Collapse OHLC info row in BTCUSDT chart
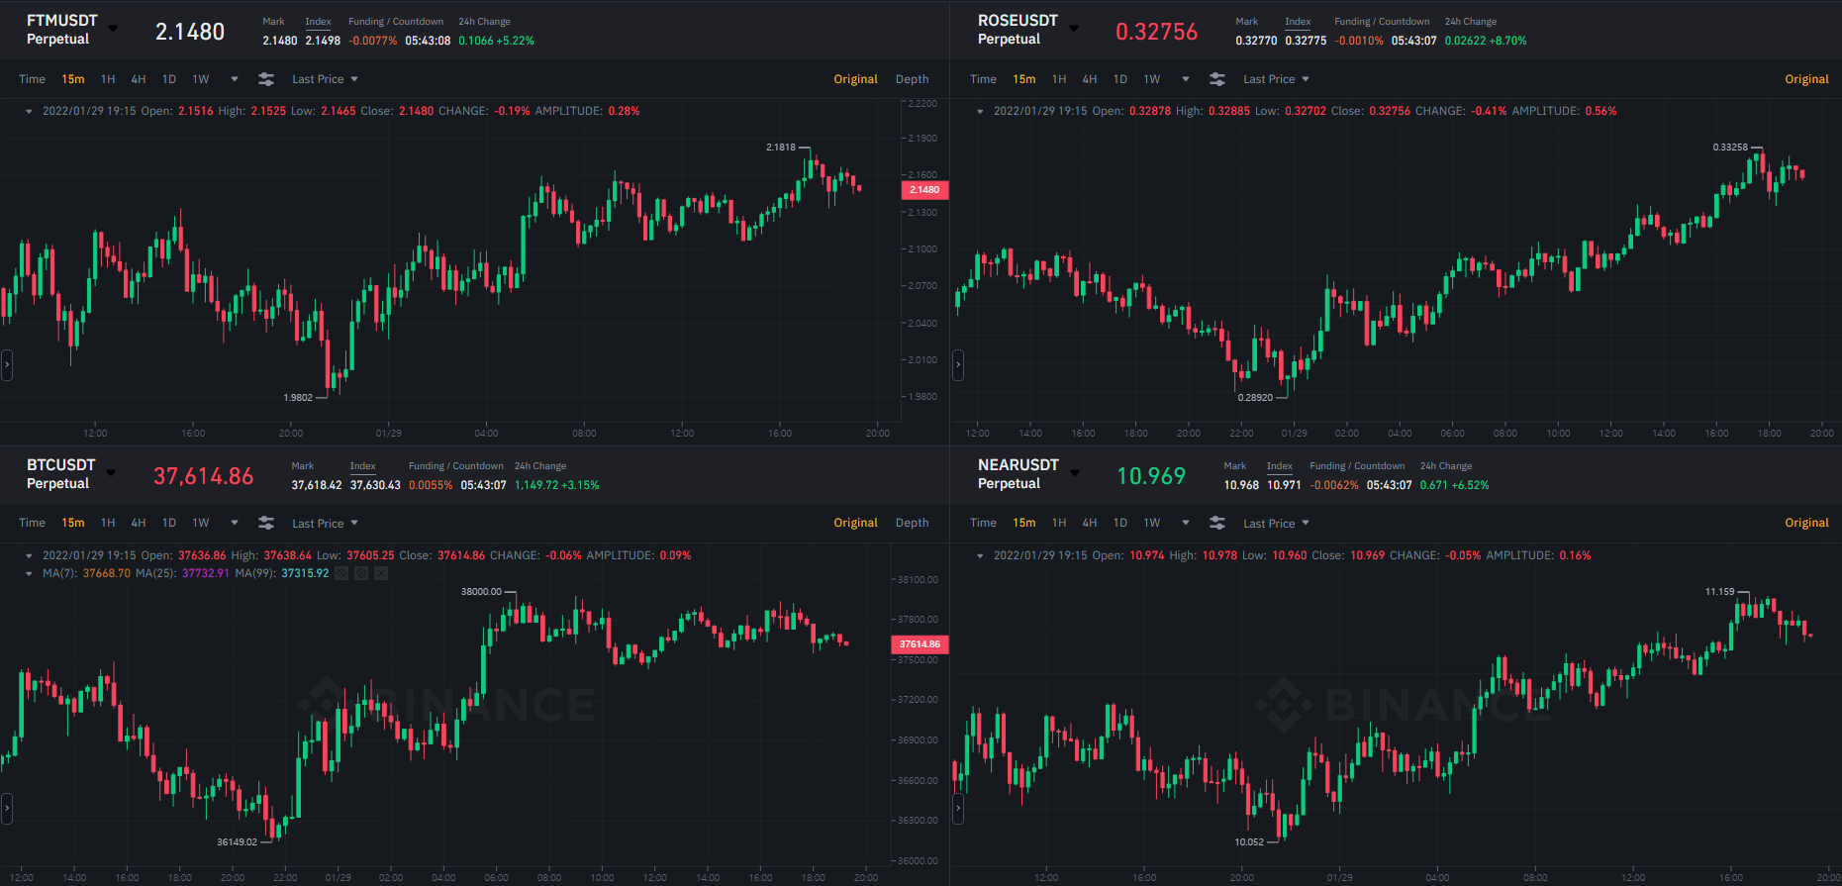The height and width of the screenshot is (886, 1842). (x=29, y=556)
